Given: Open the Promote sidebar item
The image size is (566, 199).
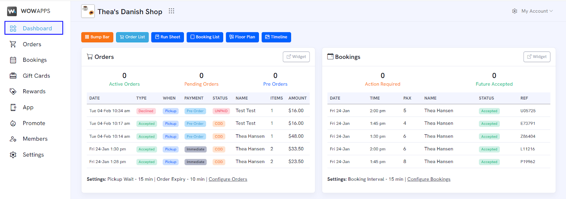Looking at the screenshot, I should 34,123.
